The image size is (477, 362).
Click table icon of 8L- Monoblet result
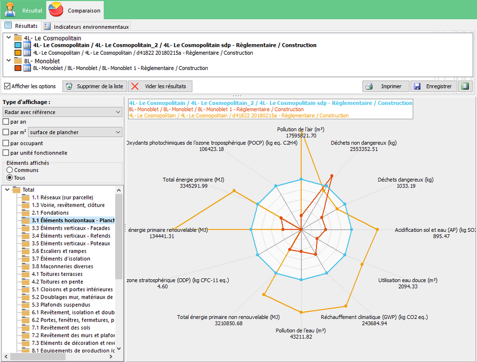(x=27, y=68)
